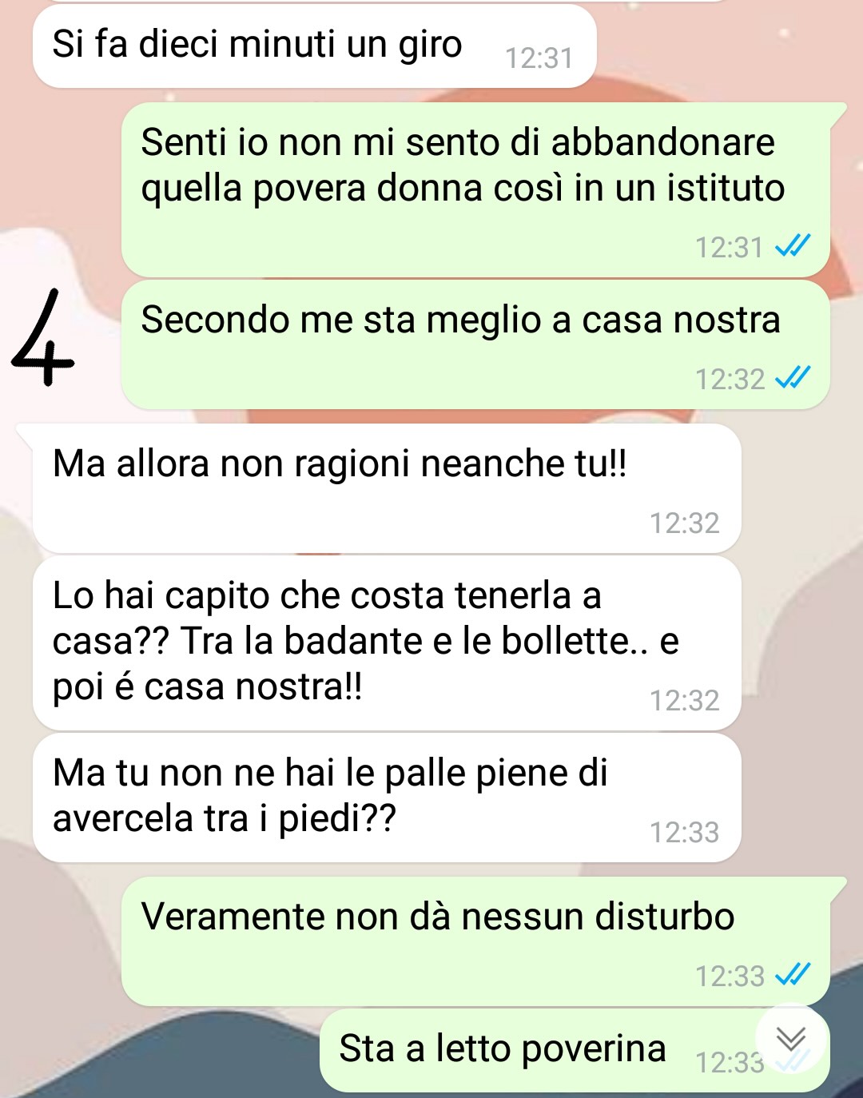Tap the 12:31 timestamp on 'Si fa dieci minuti'
The width and height of the screenshot is (863, 1098).
(x=539, y=58)
